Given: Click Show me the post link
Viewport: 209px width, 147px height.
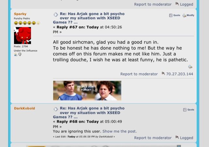Looking at the screenshot, I should point(120,131).
